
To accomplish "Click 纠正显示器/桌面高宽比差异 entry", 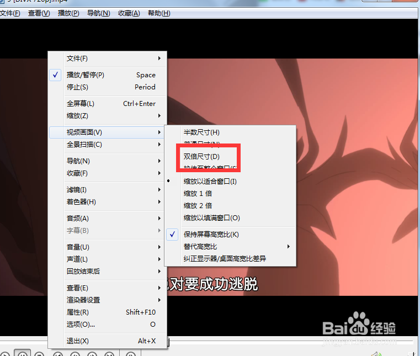I will point(230,259).
